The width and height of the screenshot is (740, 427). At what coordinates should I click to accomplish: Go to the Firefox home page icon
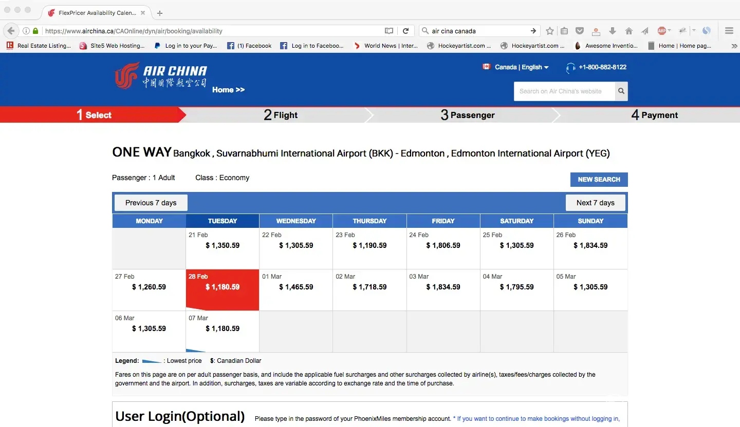tap(628, 31)
